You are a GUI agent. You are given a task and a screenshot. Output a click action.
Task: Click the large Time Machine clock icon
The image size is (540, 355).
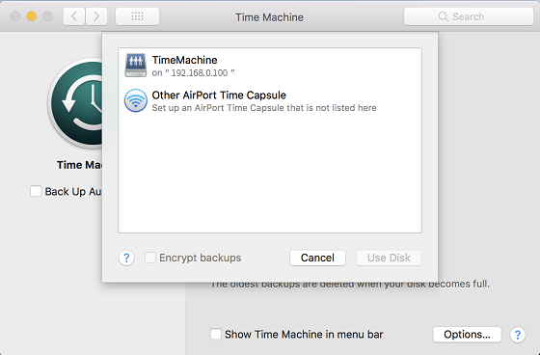[x=75, y=103]
